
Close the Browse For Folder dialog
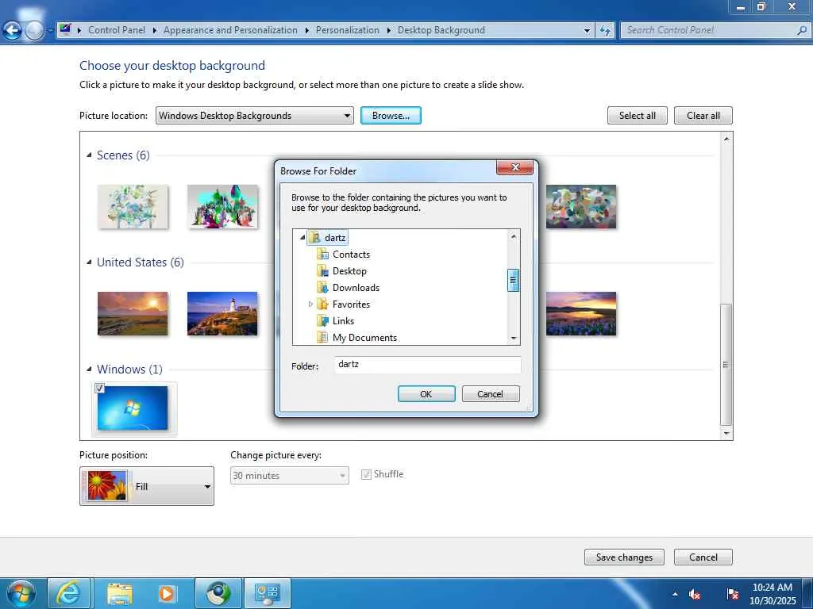514,167
